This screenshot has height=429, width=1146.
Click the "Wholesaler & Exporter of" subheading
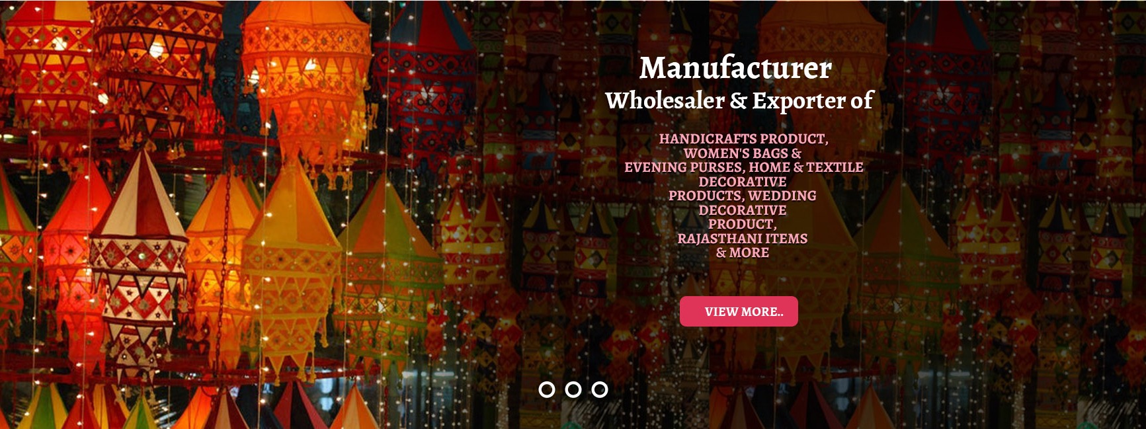click(x=739, y=100)
